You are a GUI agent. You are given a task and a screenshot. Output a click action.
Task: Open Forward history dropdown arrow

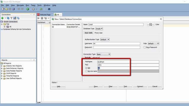[36, 9]
